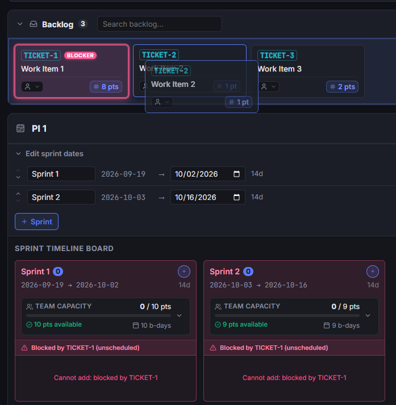396x405 pixels.
Task: Click Sprint 1 drop zone 'Cannot add' message
Action: (x=106, y=378)
